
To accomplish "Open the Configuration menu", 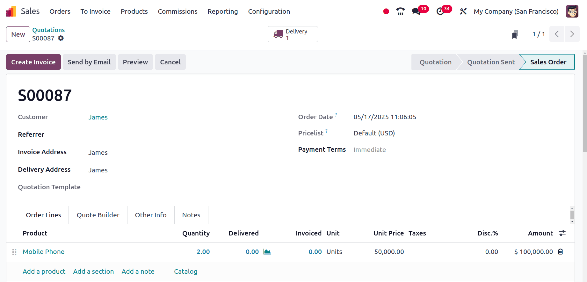I will point(269,11).
